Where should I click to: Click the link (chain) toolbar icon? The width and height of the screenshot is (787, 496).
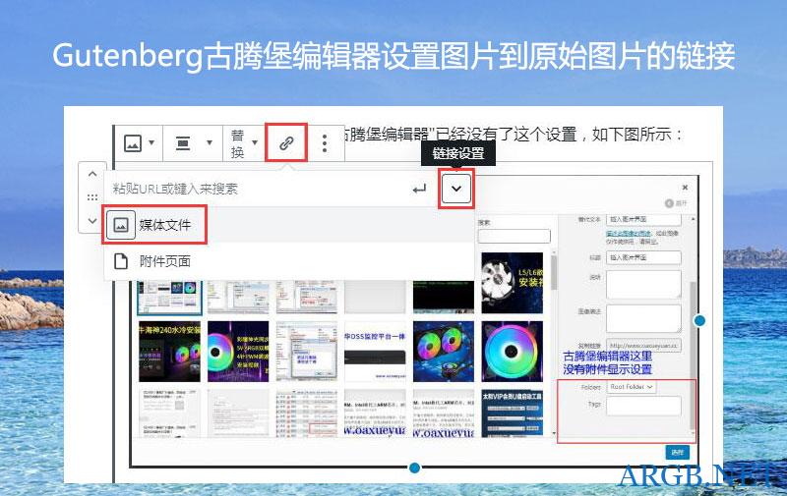[x=286, y=143]
